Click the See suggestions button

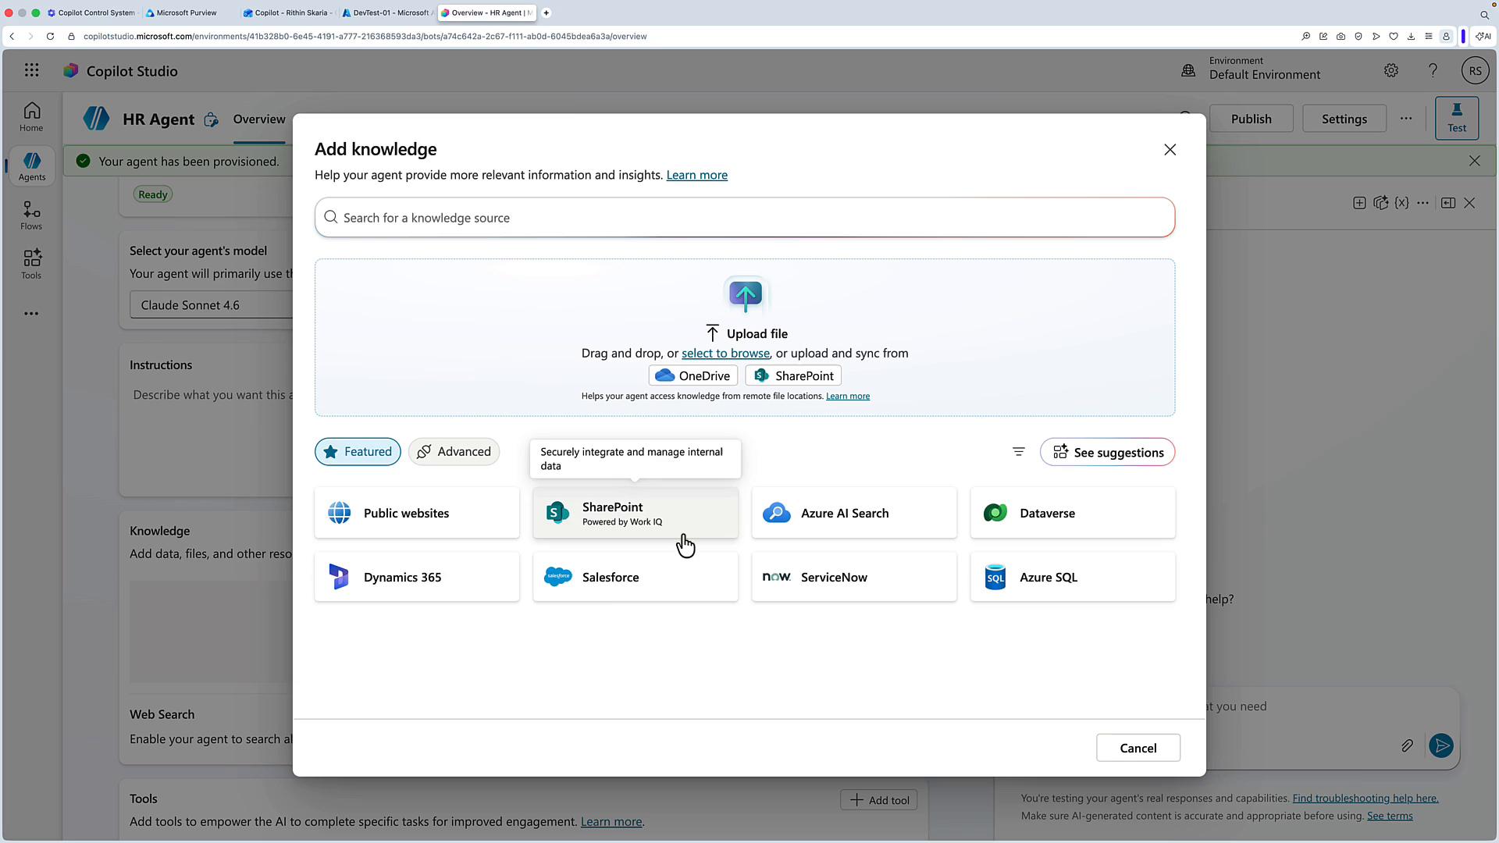[1107, 452]
